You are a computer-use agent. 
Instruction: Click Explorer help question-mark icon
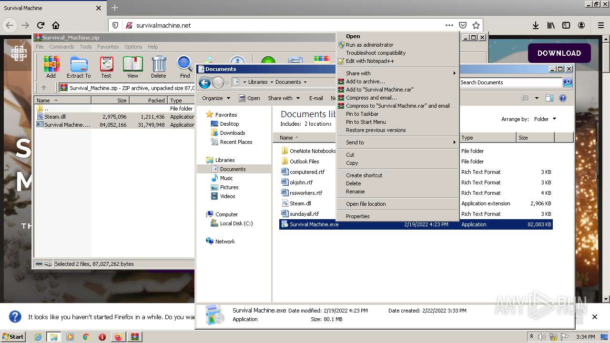563,98
